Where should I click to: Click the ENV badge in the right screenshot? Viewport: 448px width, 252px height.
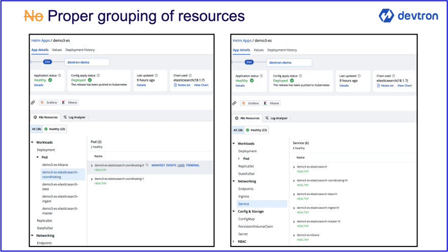click(x=249, y=62)
